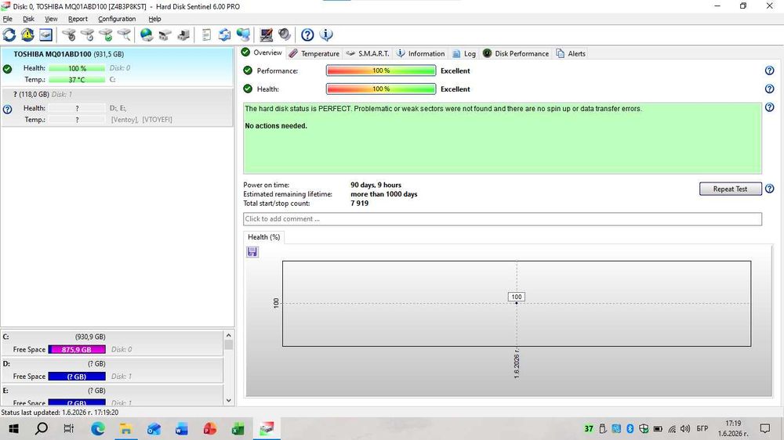Click the blue 'i' About info toolbar icon

pos(326,35)
